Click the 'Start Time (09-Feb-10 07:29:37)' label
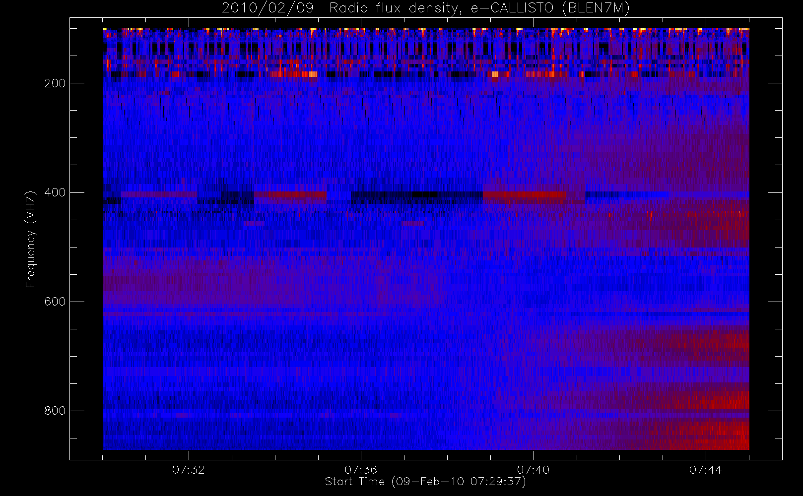 tap(425, 482)
